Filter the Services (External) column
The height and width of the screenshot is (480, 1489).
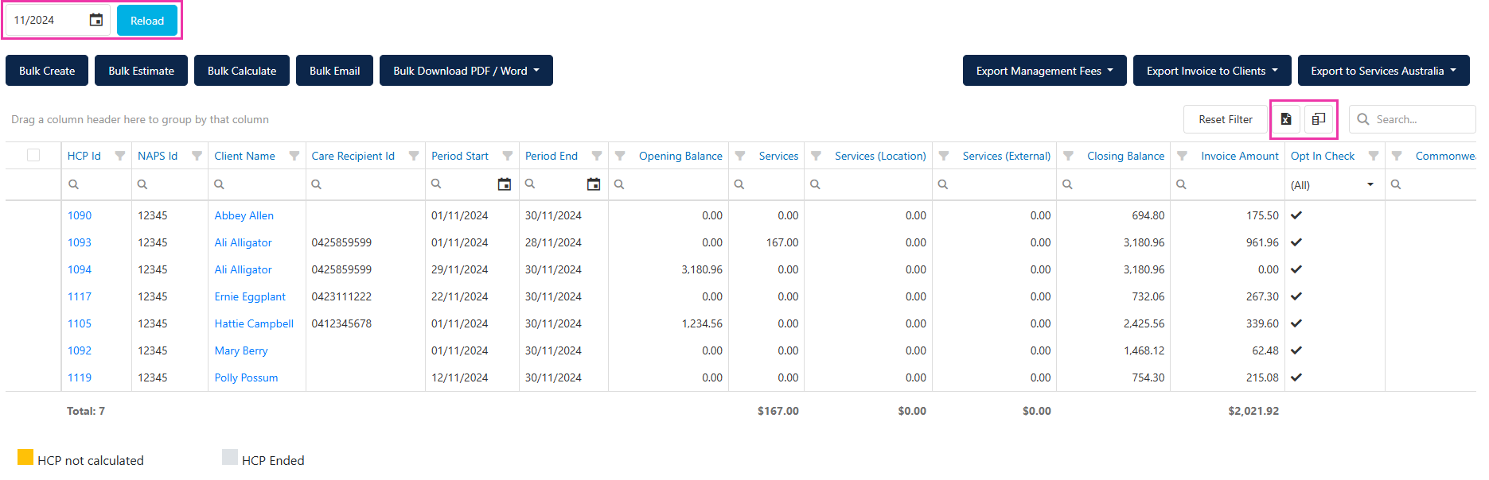[x=944, y=156]
